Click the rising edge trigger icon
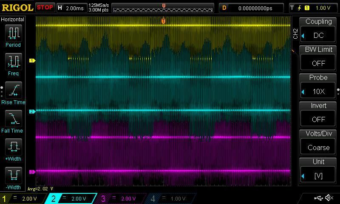Viewport: 340px width, 204px height. point(300,8)
